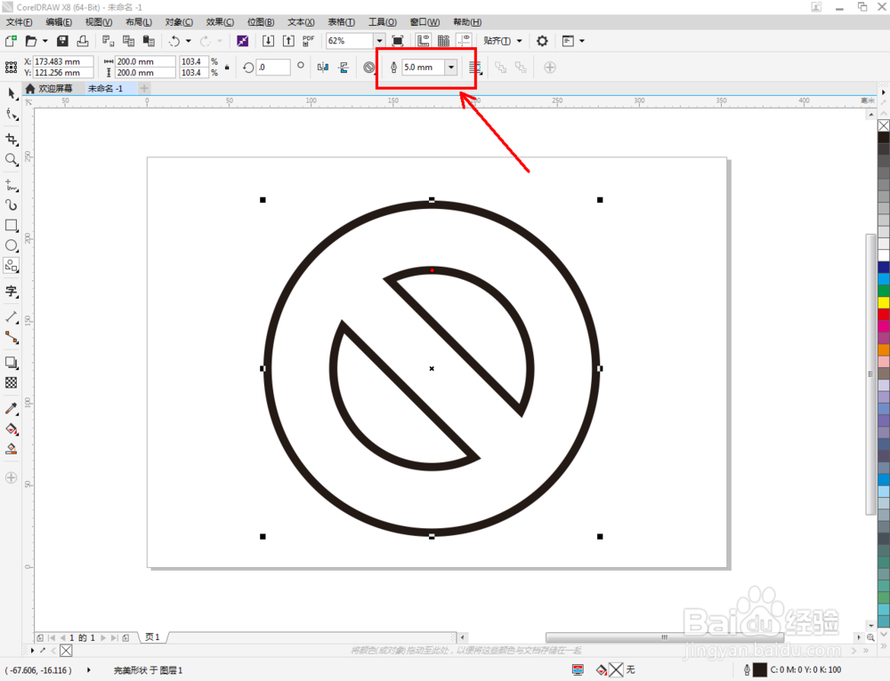This screenshot has height=681, width=890.
Task: Open the Options gear icon
Action: (x=542, y=41)
